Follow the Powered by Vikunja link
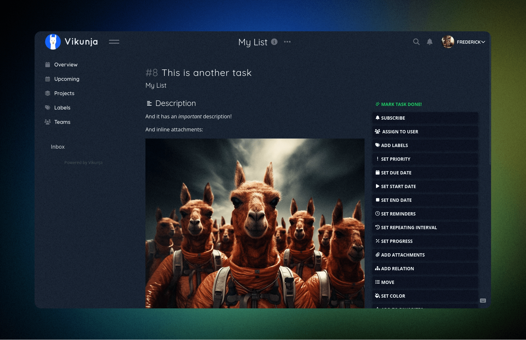Image resolution: width=526 pixels, height=340 pixels. 83,162
